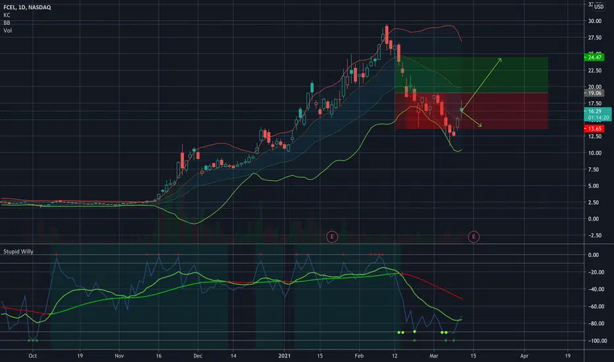This screenshot has width=614, height=362.
Task: Click the FCEL, 1D, NASDAQ symbol title
Action: [x=27, y=7]
